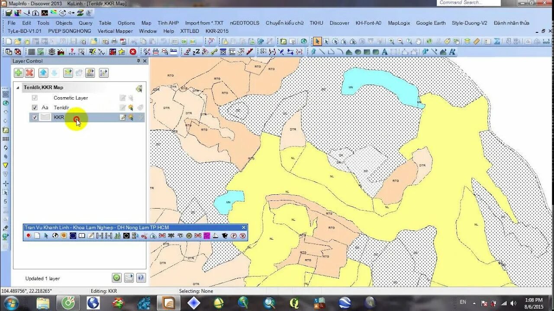Image resolution: width=554 pixels, height=311 pixels.
Task: Click the Move Layers Up arrow icon
Action: (x=43, y=73)
